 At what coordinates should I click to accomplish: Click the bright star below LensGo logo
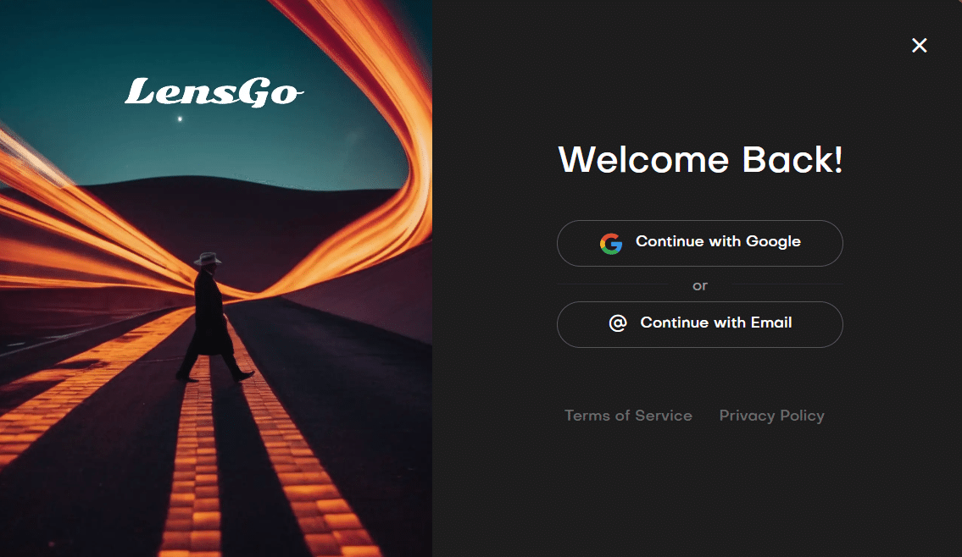[180, 119]
